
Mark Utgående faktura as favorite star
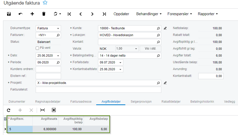(45, 3)
